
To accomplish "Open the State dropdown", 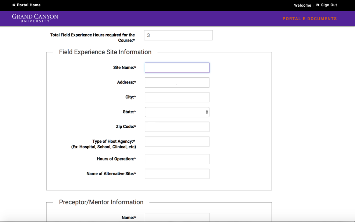I will coord(177,112).
